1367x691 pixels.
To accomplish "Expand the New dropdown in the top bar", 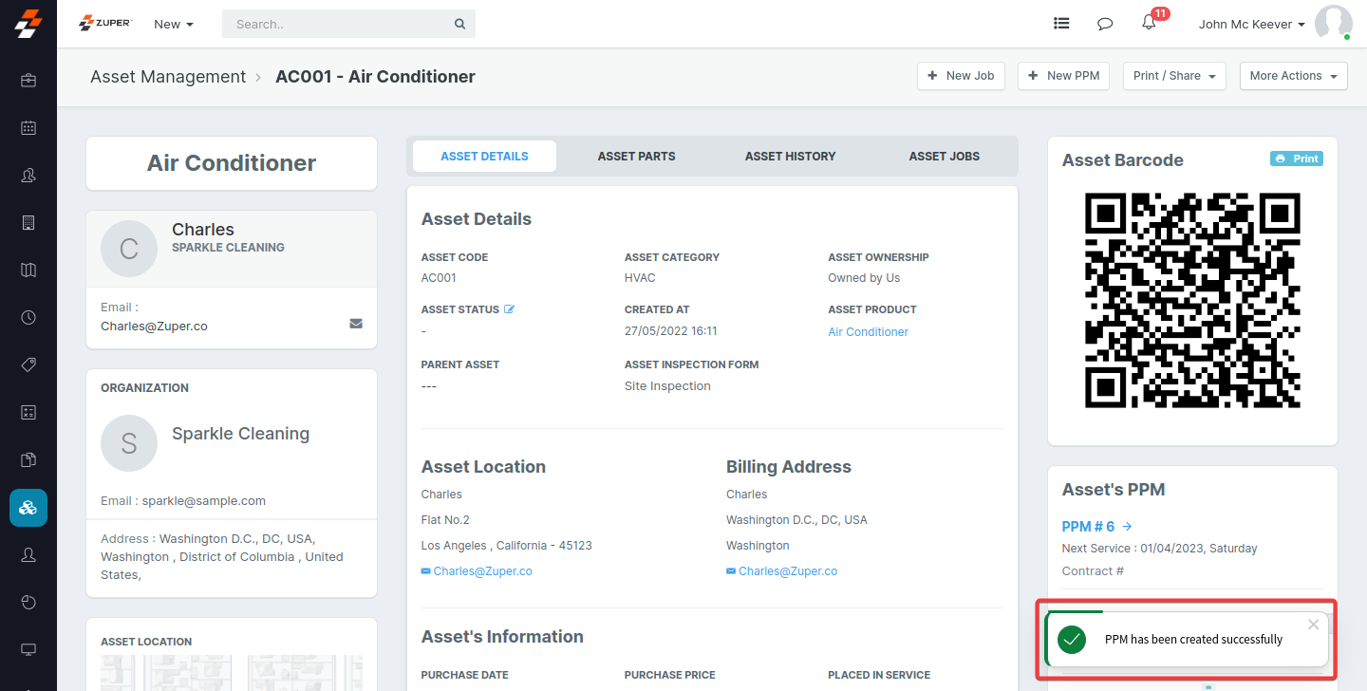I will [x=174, y=25].
